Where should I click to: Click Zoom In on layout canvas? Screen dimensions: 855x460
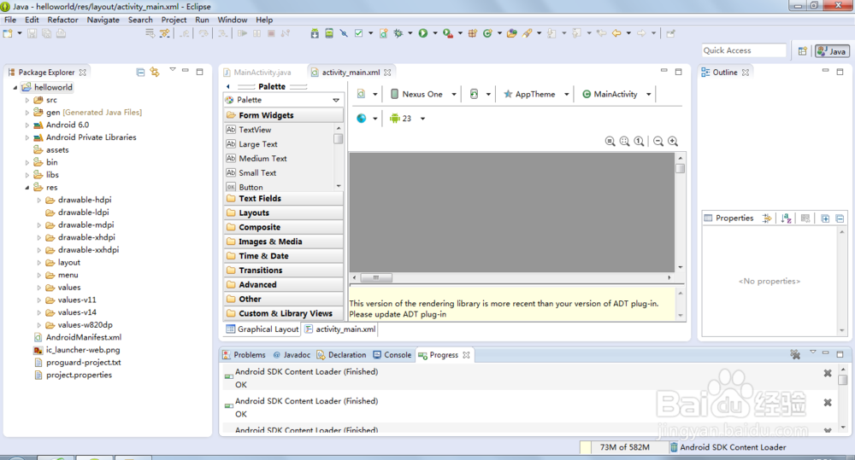(674, 142)
